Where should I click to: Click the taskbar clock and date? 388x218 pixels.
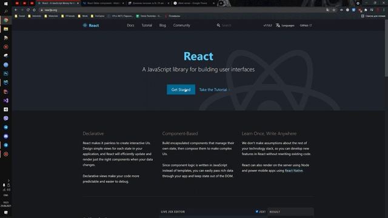[5, 204]
